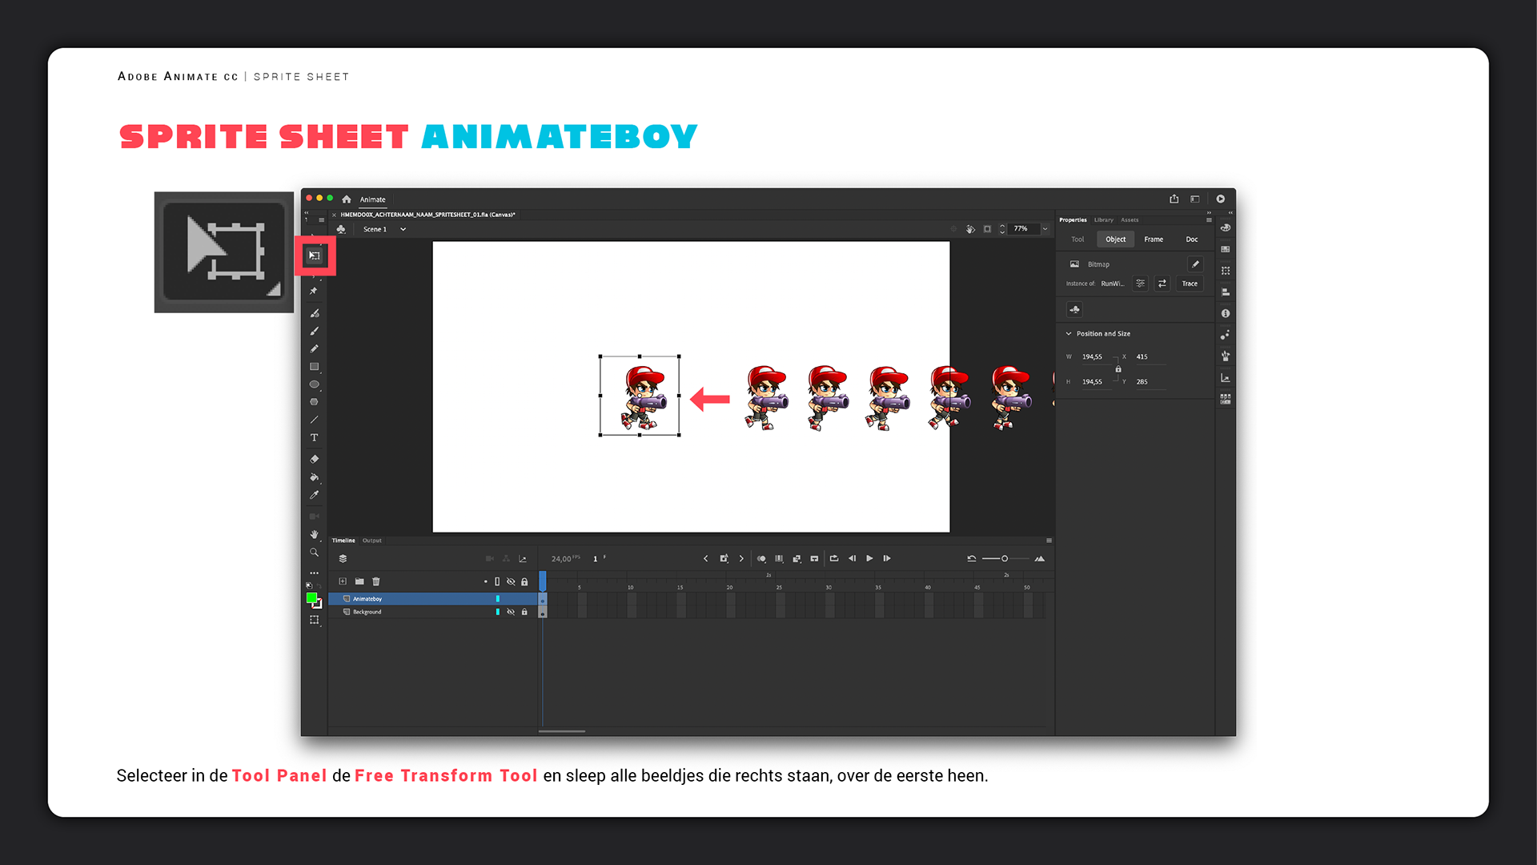This screenshot has width=1537, height=865.
Task: Select the Eraser tool
Action: [314, 459]
